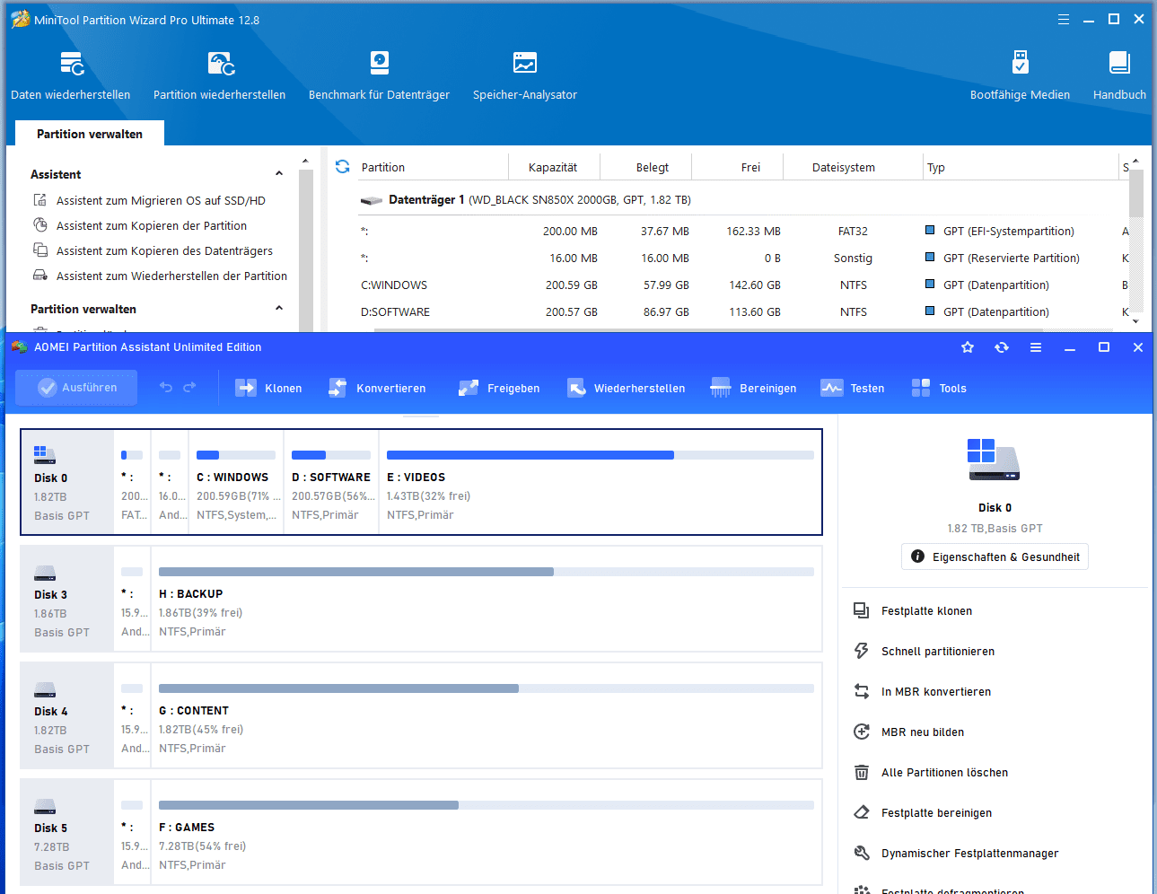This screenshot has width=1157, height=894.
Task: Select C: WINDOWS partition block in AOMEI
Action: point(236,482)
